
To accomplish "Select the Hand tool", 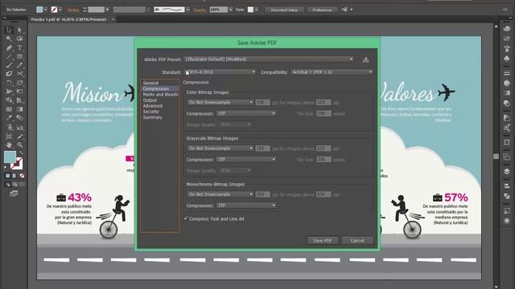I will pyautogui.click(x=9, y=144).
